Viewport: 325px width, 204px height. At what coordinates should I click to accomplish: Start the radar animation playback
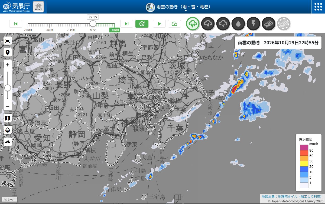click(x=159, y=24)
